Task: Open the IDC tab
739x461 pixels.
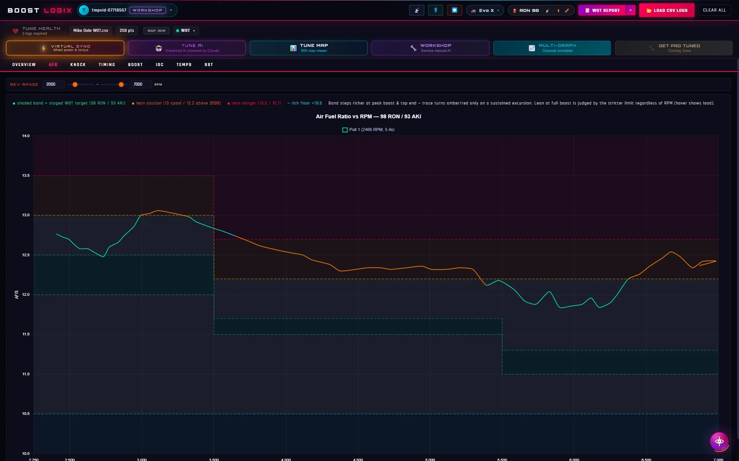Action: [160, 65]
